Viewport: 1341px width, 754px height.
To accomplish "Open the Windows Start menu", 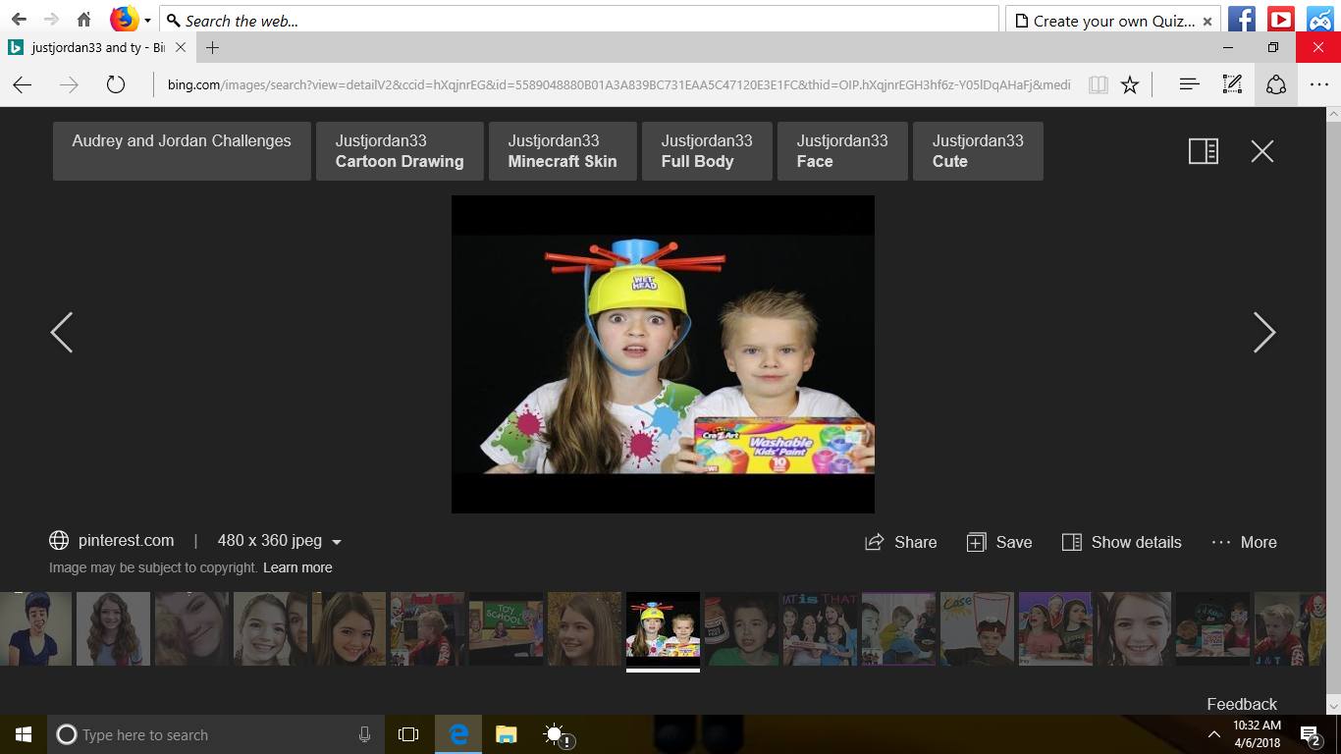I will [23, 734].
